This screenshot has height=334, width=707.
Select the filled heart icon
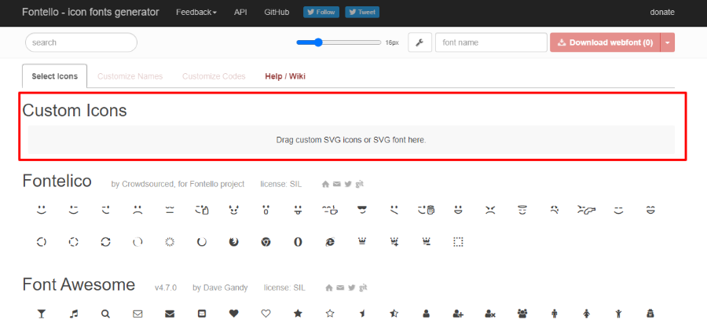[x=233, y=314]
